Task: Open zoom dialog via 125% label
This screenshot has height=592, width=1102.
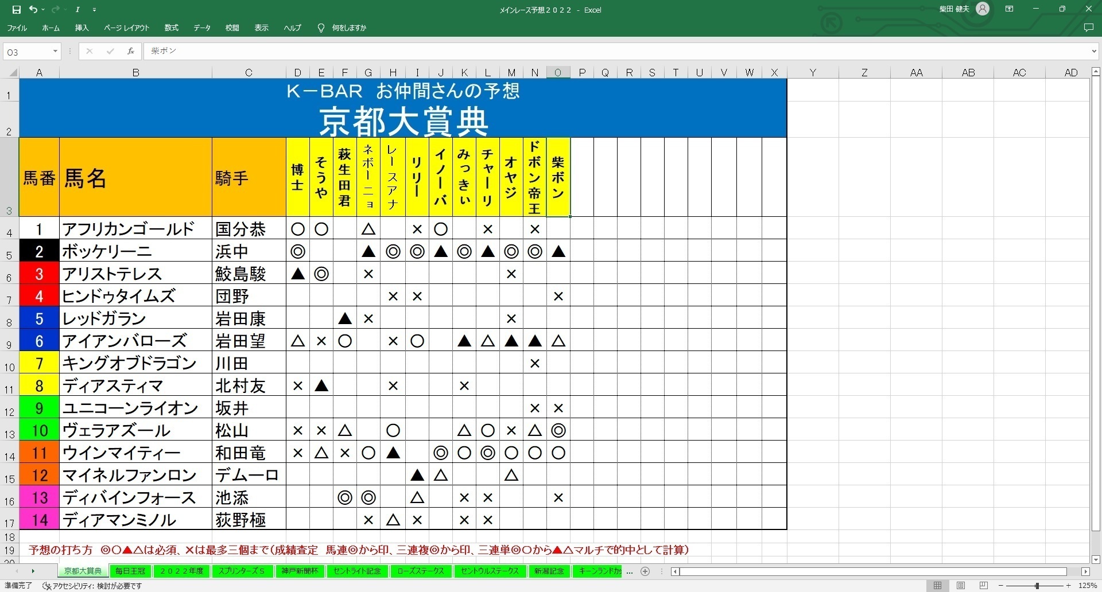Action: click(x=1088, y=586)
